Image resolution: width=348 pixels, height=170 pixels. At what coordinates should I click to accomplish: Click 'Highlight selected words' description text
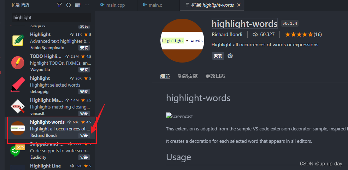55,85
